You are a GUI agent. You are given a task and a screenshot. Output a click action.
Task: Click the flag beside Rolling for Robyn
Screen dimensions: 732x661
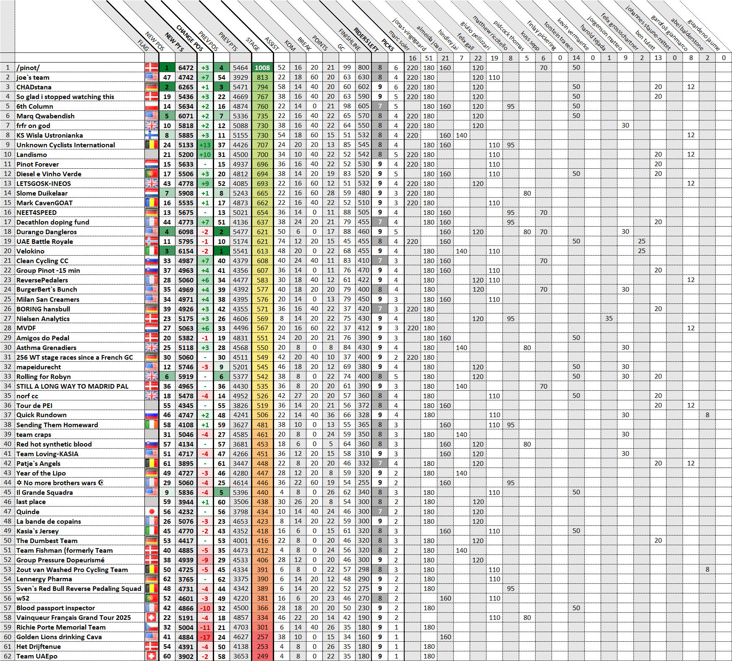point(152,376)
